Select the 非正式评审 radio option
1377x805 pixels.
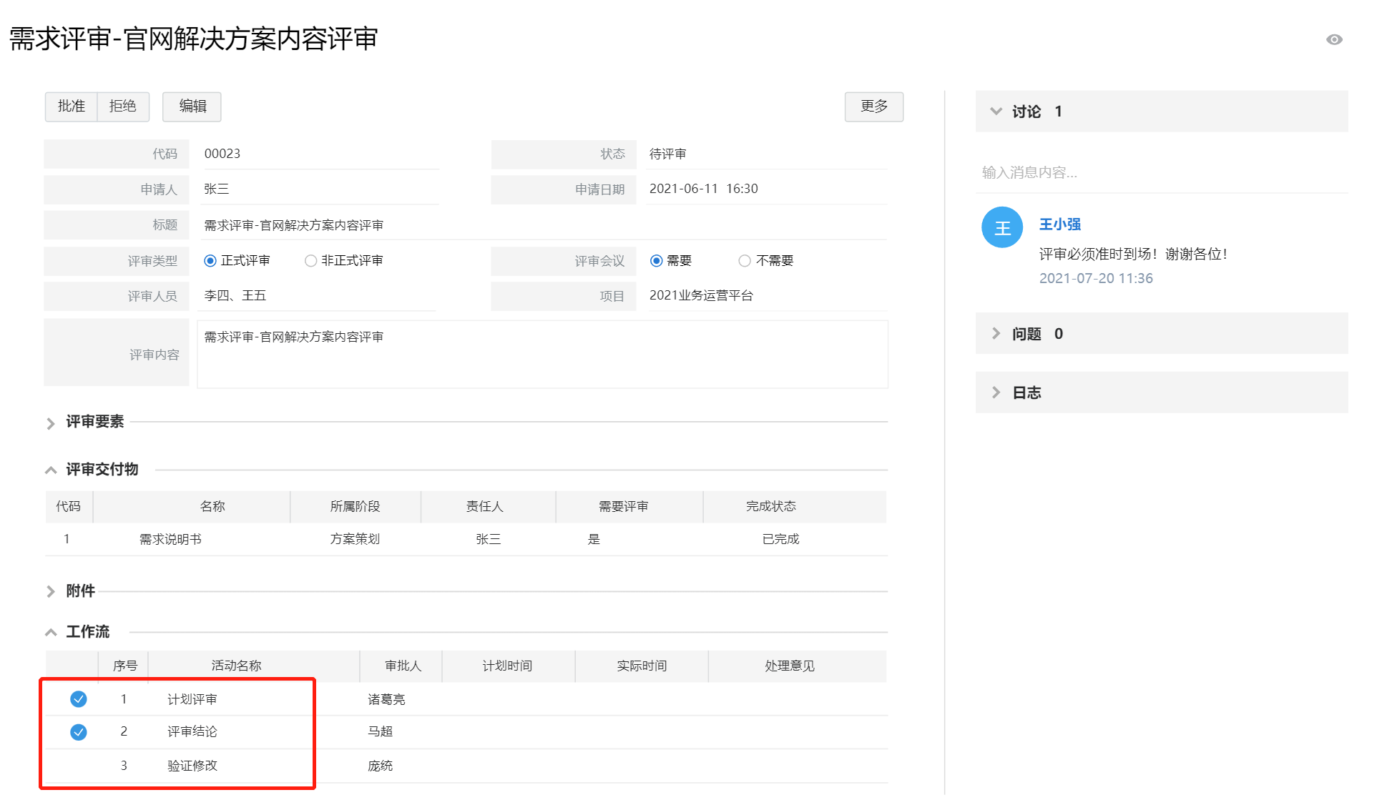tap(310, 260)
